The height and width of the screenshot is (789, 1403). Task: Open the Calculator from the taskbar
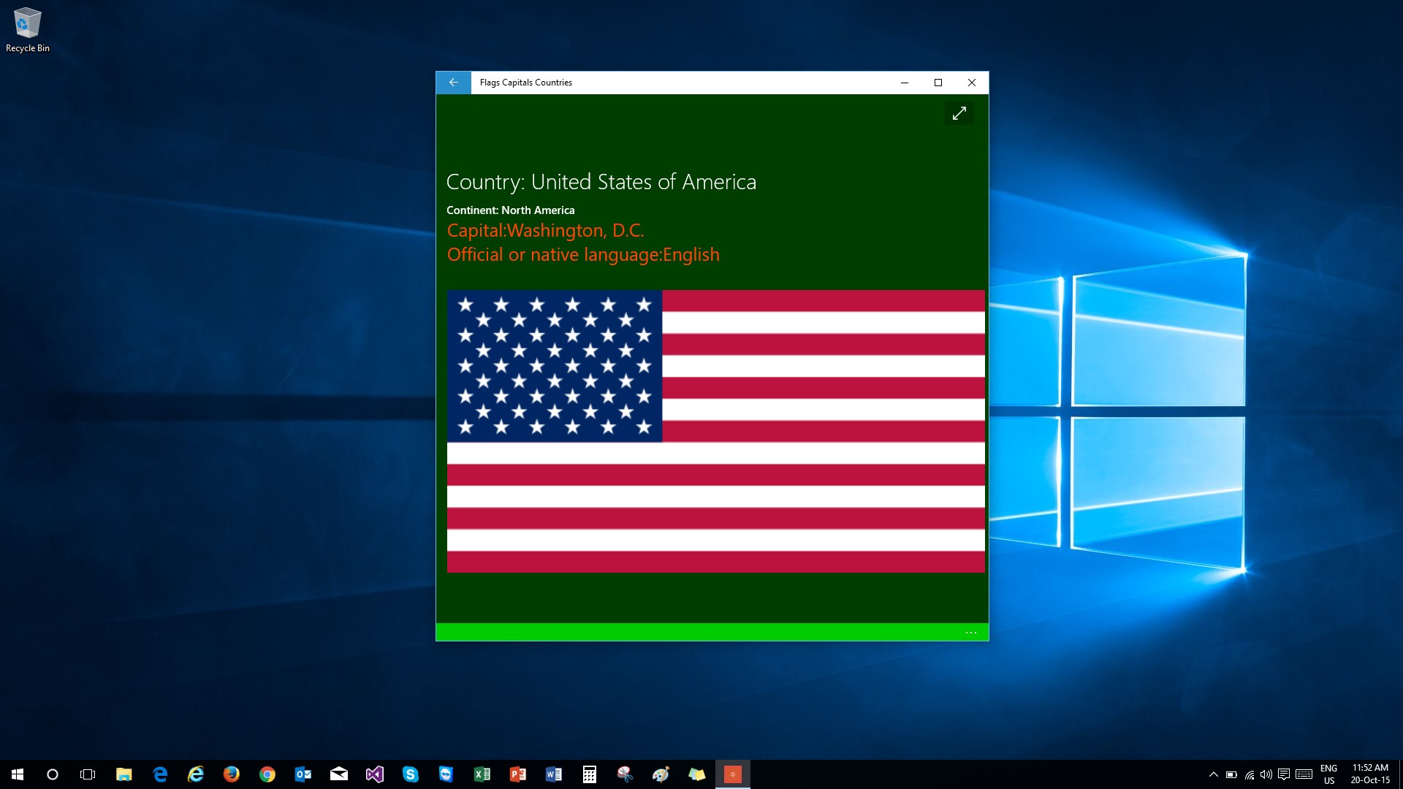(x=589, y=774)
